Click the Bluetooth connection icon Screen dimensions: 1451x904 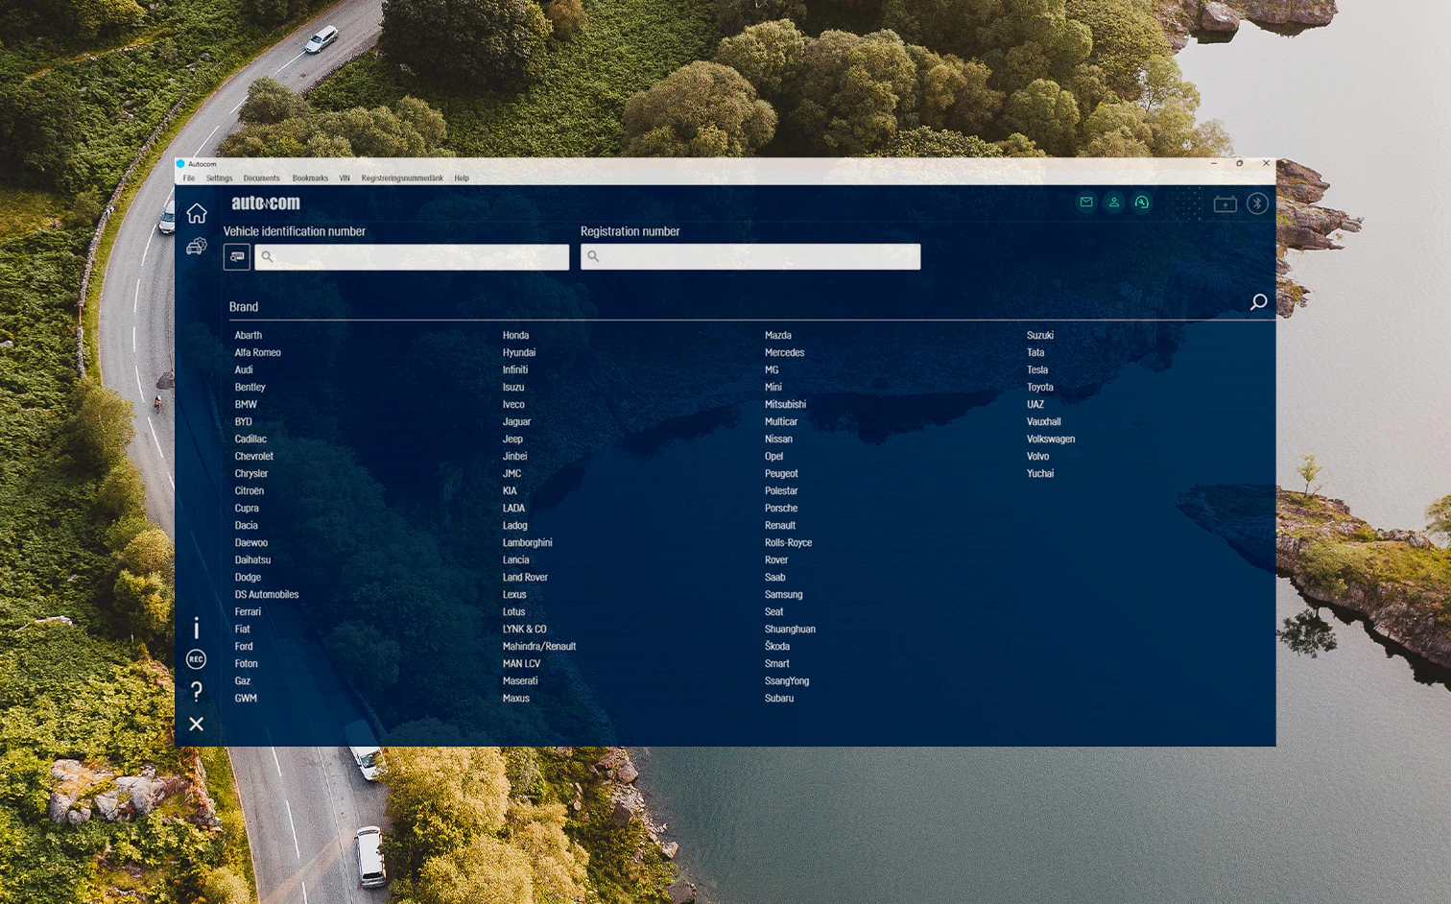tap(1257, 203)
